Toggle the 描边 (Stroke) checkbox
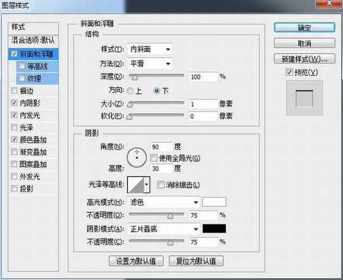This screenshot has width=343, height=280. pos(14,90)
